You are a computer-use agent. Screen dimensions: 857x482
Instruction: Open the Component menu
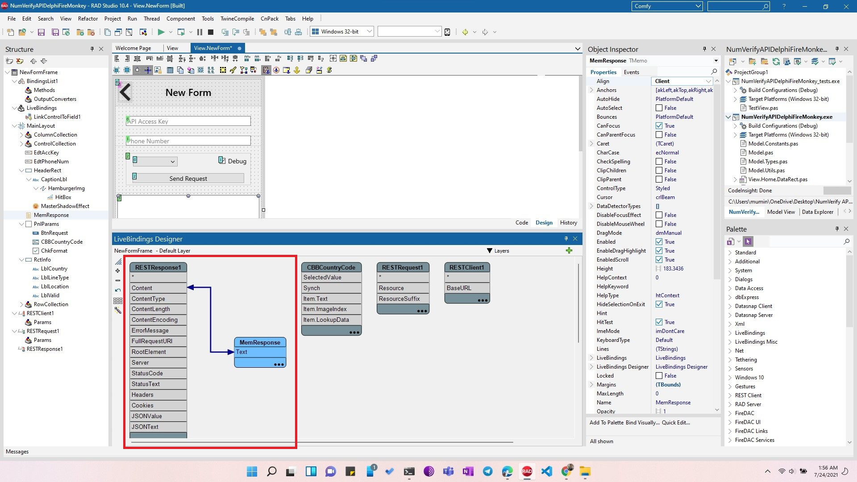pyautogui.click(x=181, y=18)
